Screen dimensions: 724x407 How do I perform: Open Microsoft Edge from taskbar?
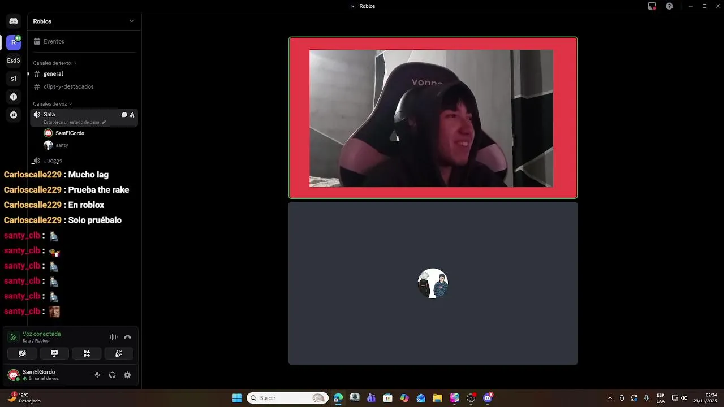338,398
